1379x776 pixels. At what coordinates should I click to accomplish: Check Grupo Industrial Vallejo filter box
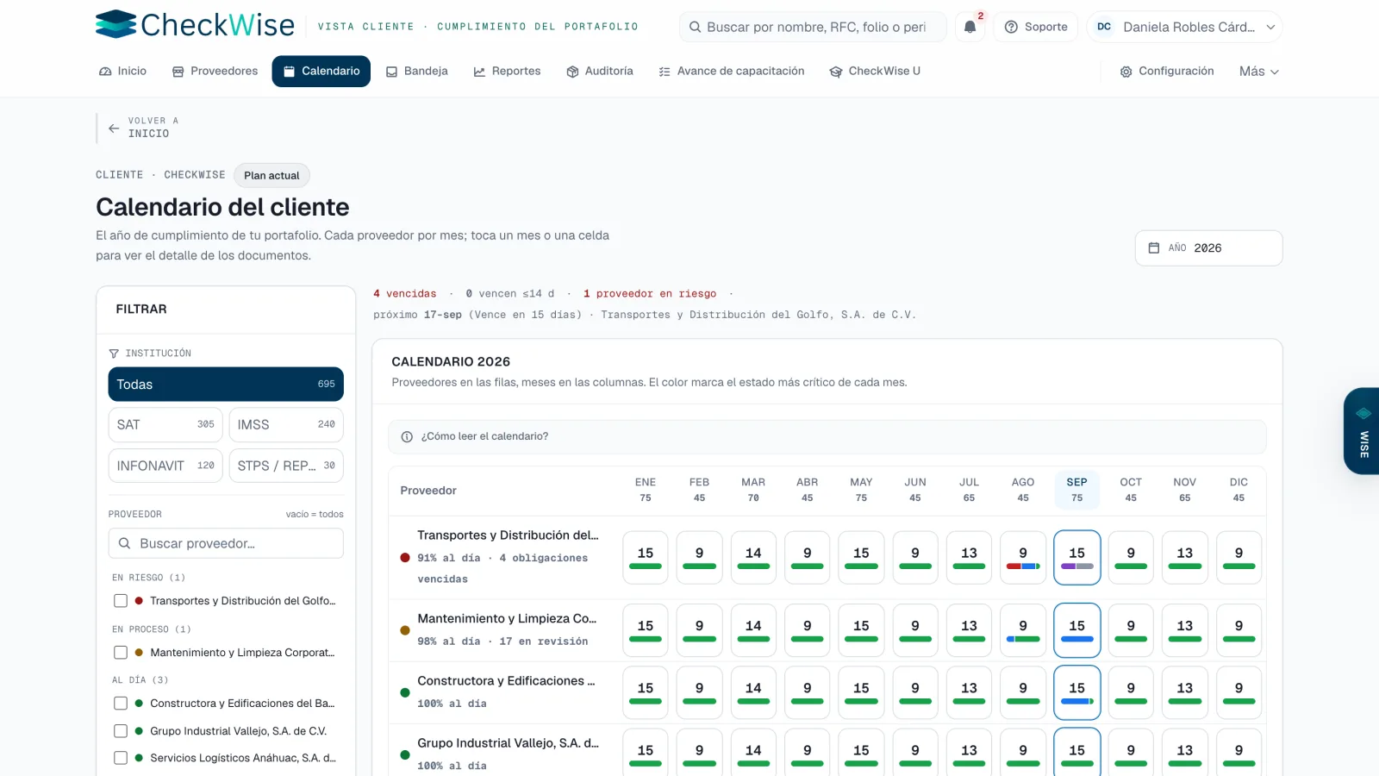(121, 731)
